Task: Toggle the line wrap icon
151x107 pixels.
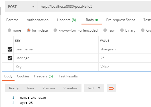Action: point(111,88)
